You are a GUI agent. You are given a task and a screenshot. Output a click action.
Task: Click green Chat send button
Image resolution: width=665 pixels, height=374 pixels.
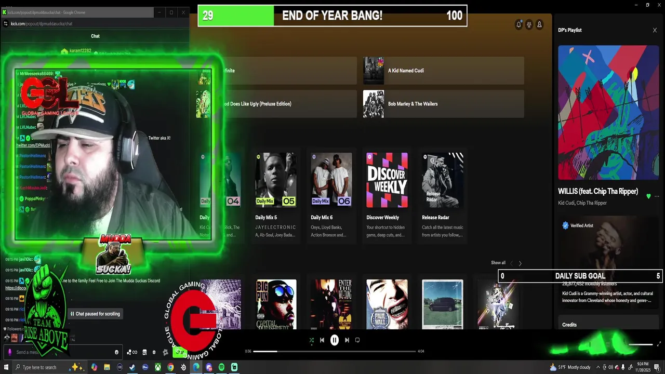(x=180, y=352)
